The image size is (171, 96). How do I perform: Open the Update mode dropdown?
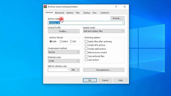104,31
